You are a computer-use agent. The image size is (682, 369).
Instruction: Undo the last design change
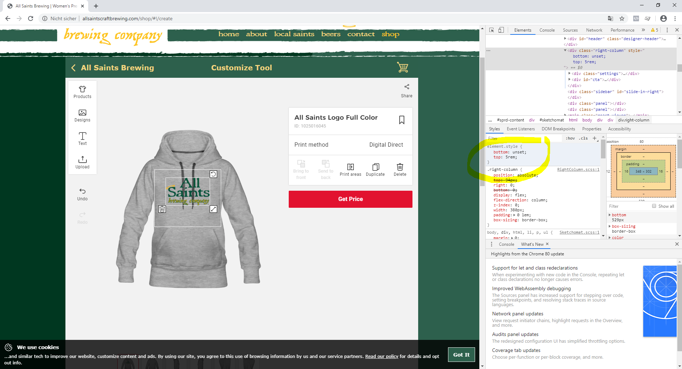(82, 194)
